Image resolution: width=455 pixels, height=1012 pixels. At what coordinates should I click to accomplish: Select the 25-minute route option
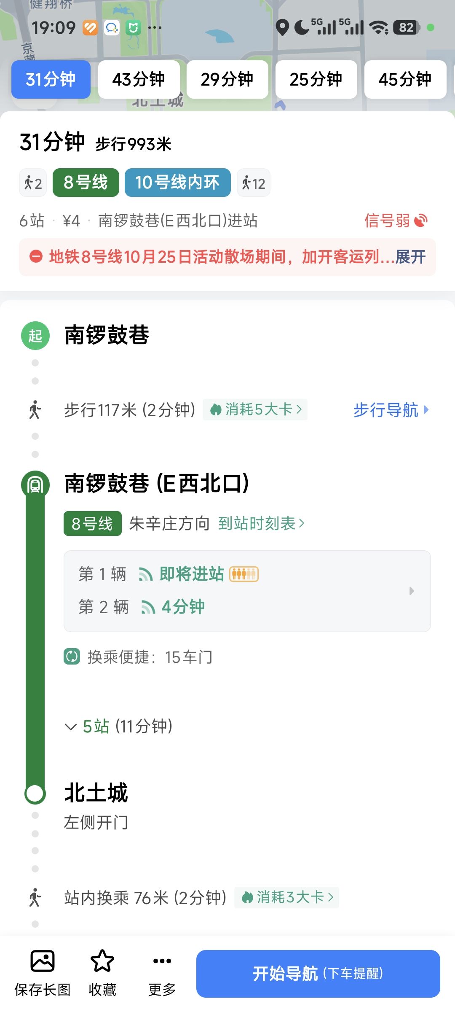(x=316, y=79)
